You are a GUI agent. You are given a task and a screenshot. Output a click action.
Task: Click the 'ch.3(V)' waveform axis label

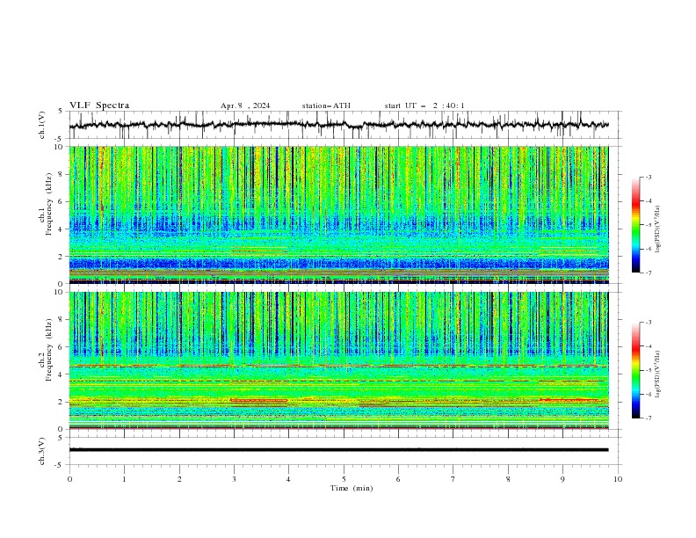(x=42, y=451)
